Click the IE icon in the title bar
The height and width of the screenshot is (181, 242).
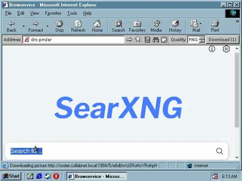point(5,5)
